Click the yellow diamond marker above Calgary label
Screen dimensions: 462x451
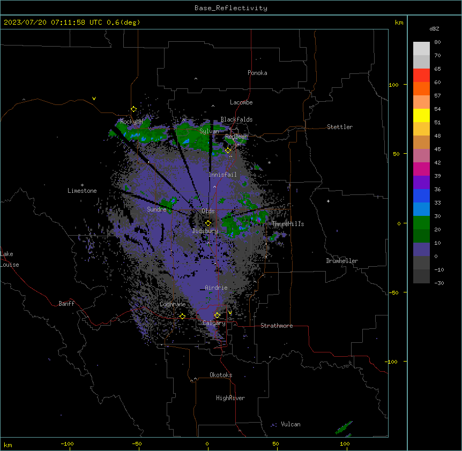217,315
